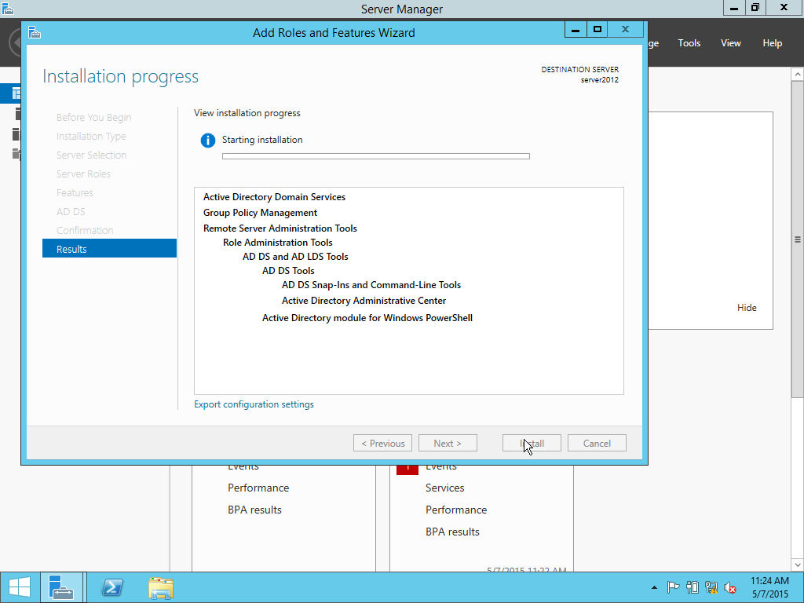This screenshot has height=603, width=804.
Task: Select Results in the wizard navigation pane
Action: point(109,248)
